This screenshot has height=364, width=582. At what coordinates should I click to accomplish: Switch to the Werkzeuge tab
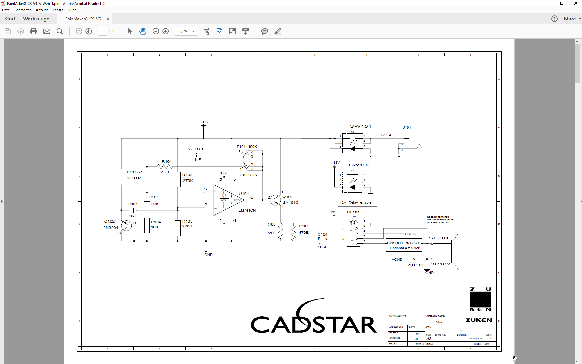click(36, 19)
